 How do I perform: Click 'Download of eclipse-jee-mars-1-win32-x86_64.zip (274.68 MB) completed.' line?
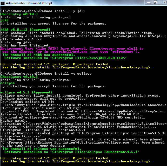pyautogui.click(x=73, y=117)
